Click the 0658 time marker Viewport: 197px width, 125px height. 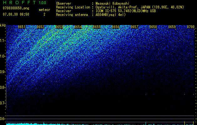tap(153, 27)
